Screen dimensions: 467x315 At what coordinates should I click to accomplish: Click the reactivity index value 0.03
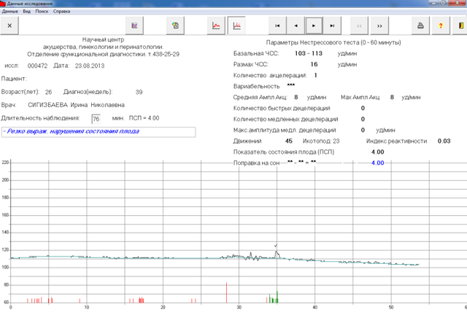[x=444, y=141]
